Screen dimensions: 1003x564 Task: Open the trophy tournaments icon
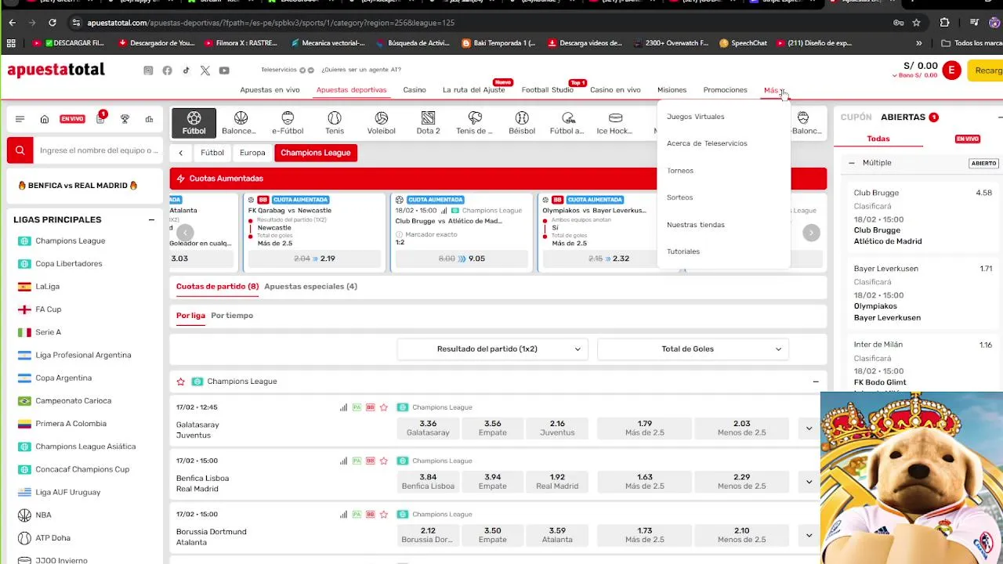(125, 119)
